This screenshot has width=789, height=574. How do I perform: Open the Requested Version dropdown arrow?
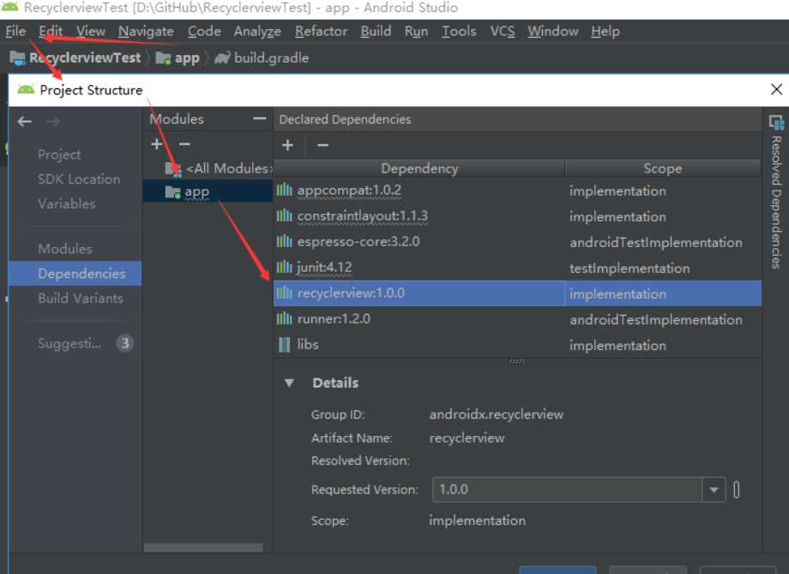coord(714,489)
